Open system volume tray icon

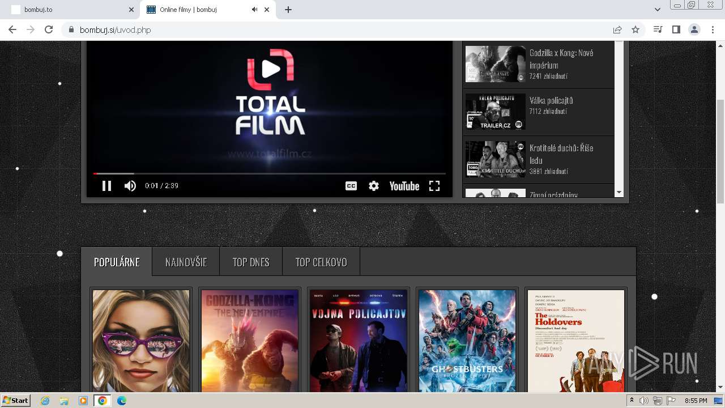point(644,401)
